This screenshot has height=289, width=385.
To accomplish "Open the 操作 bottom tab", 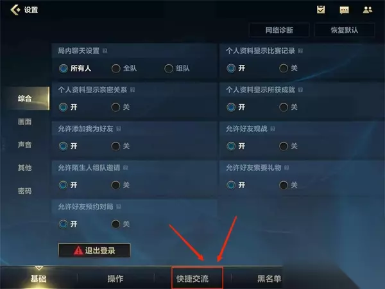I will (116, 279).
